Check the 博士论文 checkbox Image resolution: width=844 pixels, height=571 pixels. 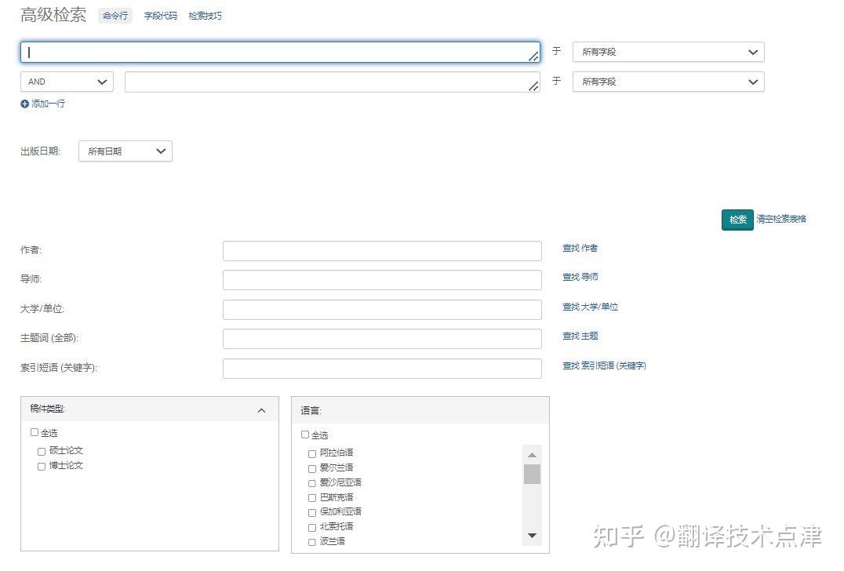[42, 467]
